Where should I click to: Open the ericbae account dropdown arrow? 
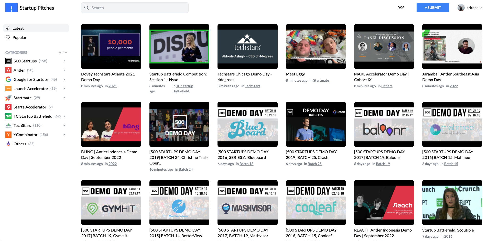click(x=481, y=8)
